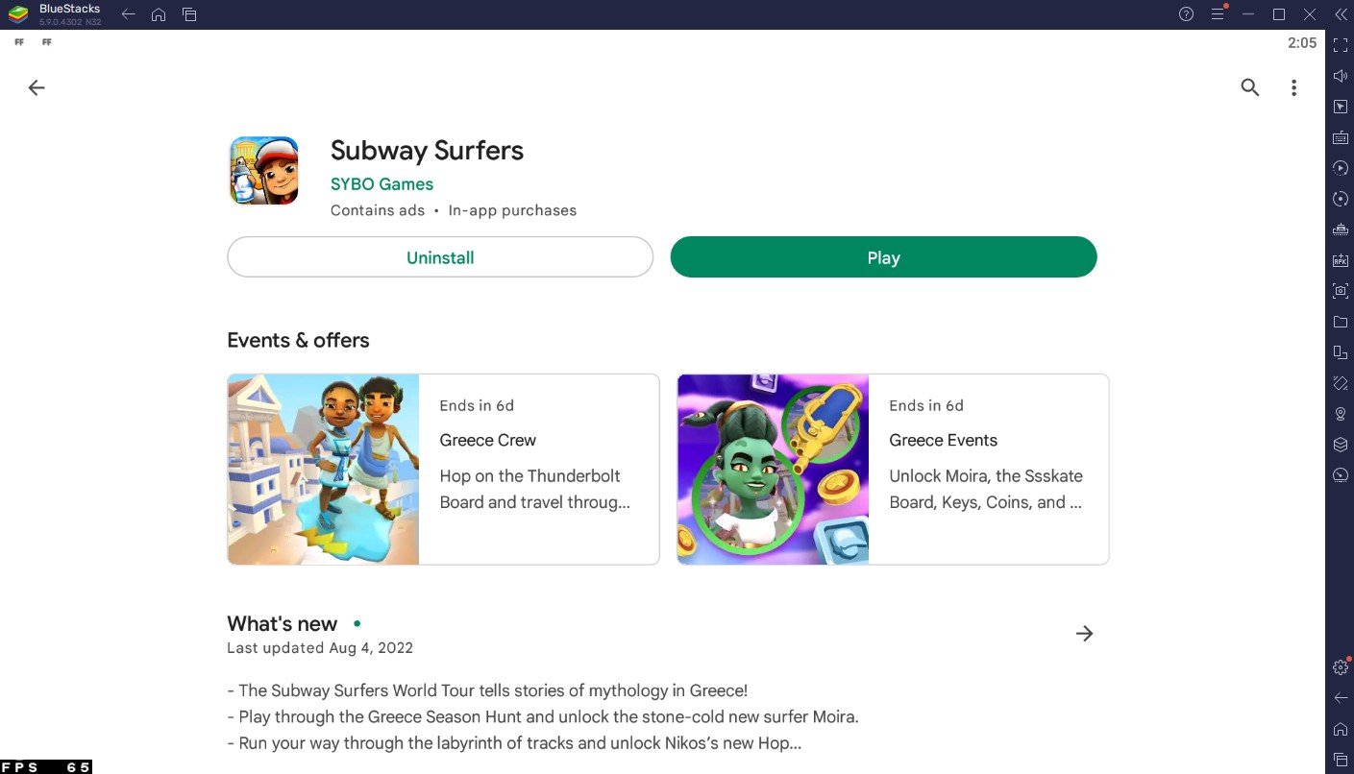The width and height of the screenshot is (1354, 774).
Task: Open the set location pin tool
Action: coord(1341,414)
